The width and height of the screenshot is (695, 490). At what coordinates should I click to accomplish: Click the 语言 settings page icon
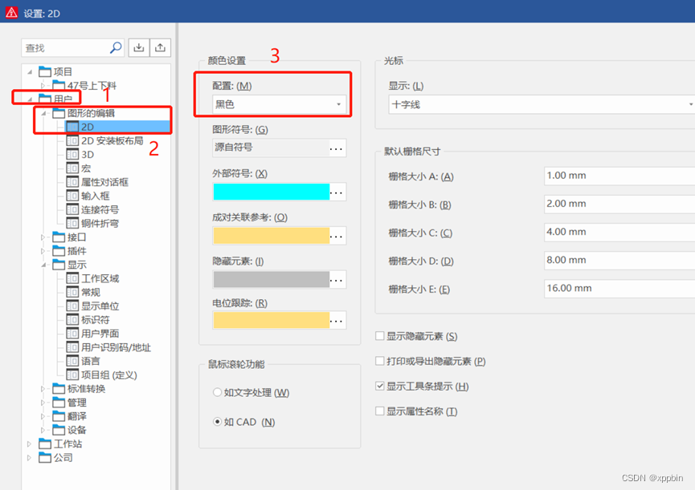pyautogui.click(x=72, y=361)
